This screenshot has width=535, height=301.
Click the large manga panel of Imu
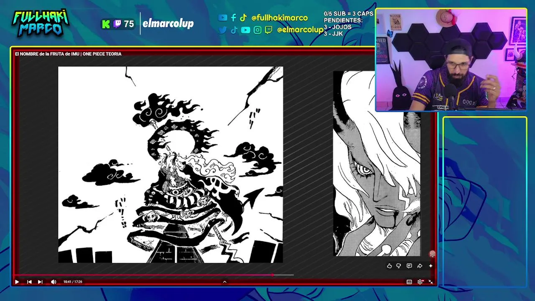point(171,165)
